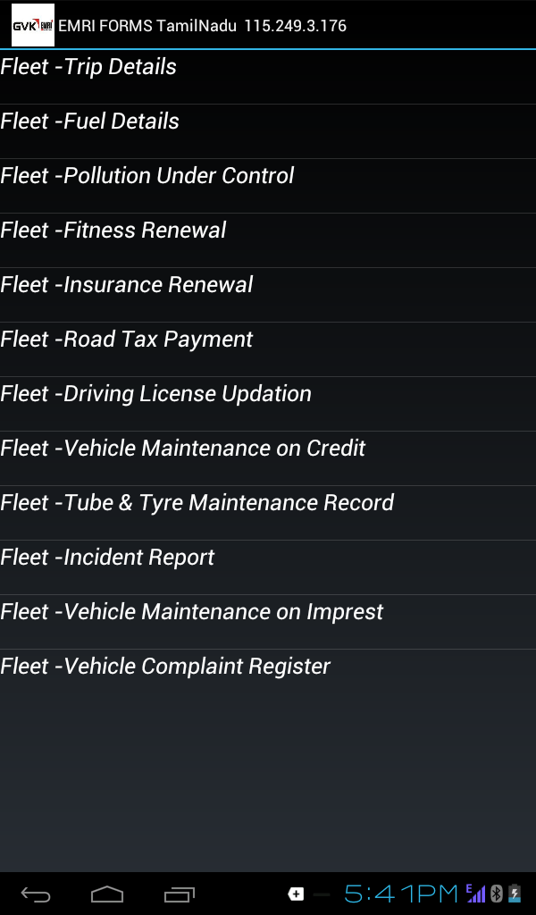536x915 pixels.
Task: Open Fleet - Vehicle Maintenance on Credit
Action: click(x=183, y=449)
